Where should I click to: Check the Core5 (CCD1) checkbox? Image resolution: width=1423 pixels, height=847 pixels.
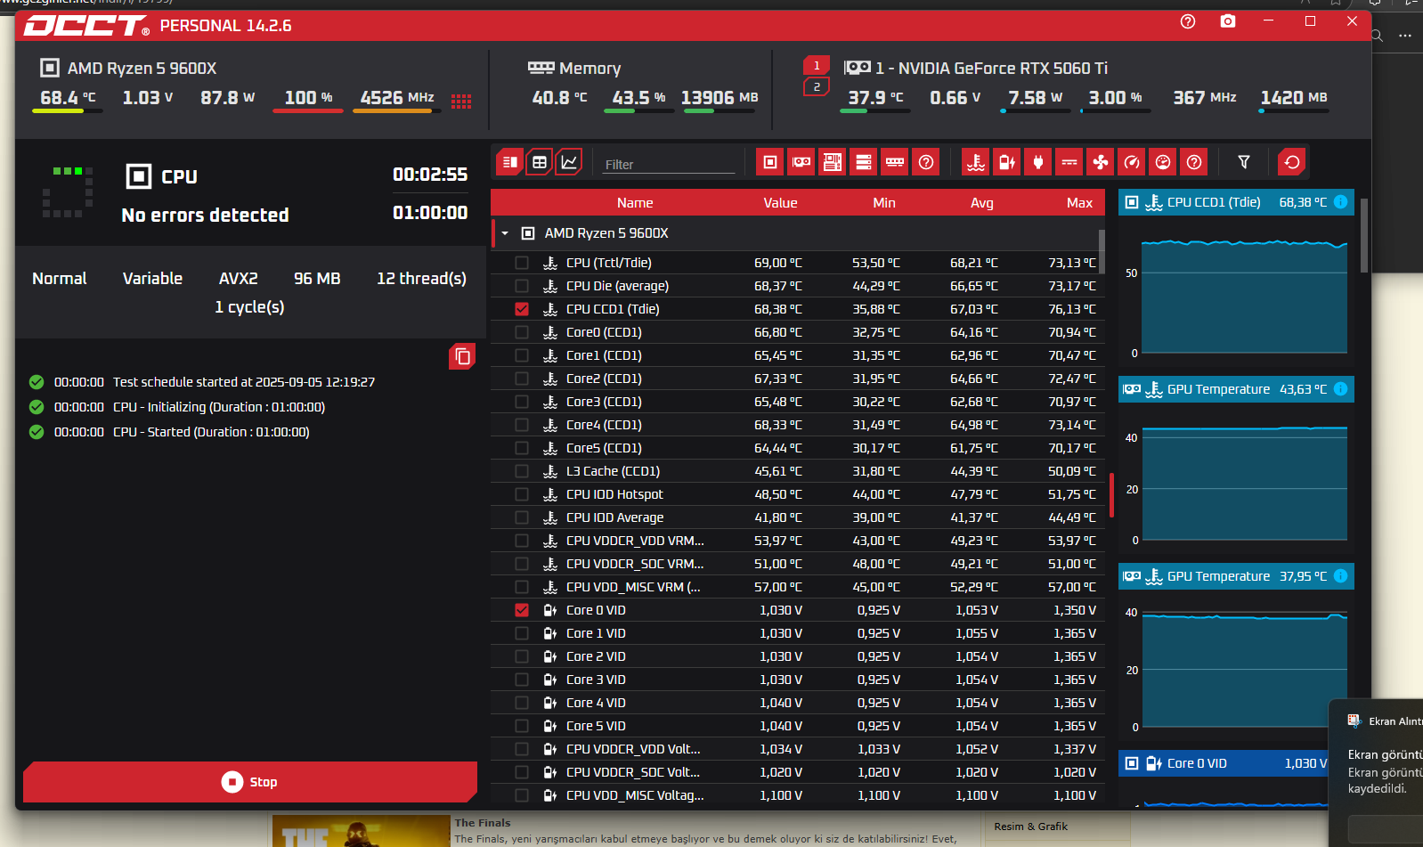[522, 448]
